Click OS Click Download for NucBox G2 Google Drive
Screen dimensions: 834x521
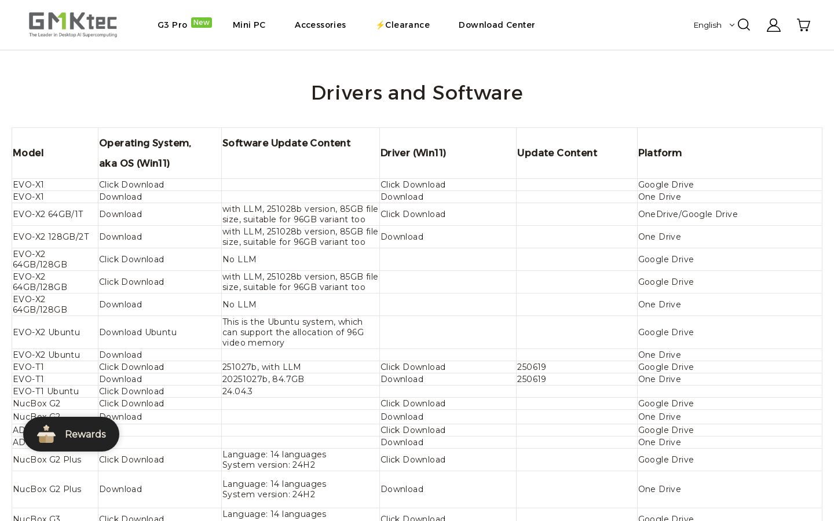(131, 403)
